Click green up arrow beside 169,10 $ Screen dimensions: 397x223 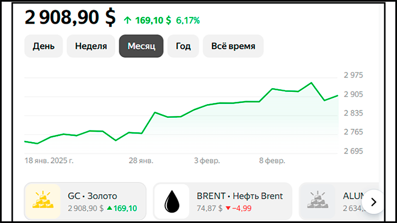click(x=127, y=20)
